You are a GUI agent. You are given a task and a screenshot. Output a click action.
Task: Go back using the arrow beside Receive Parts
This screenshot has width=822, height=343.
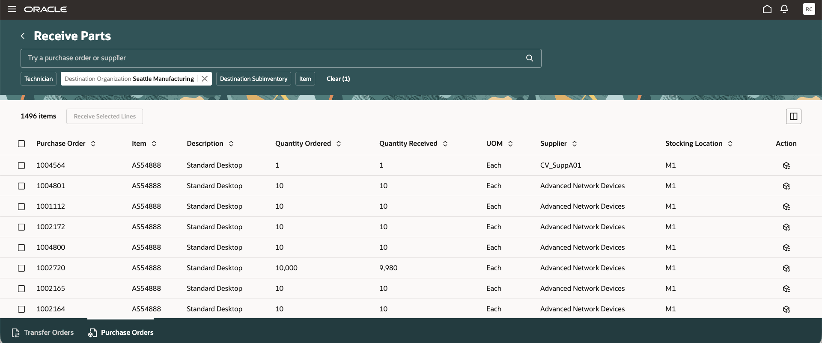click(x=23, y=36)
